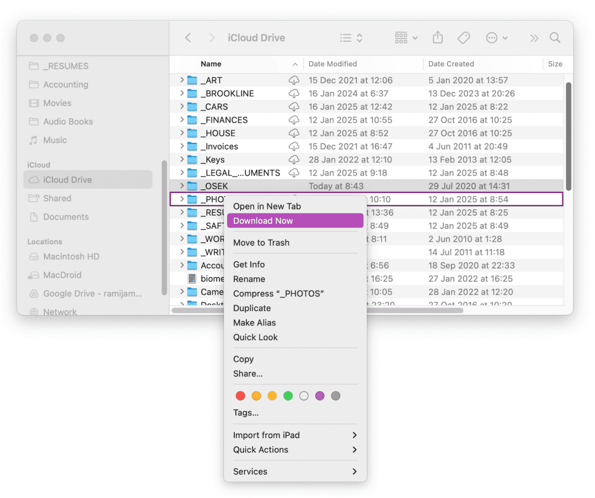
Task: Choose Make Alias
Action: [x=295, y=323]
